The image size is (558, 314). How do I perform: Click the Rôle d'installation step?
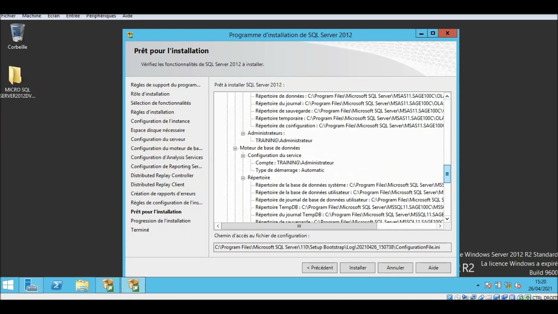pyautogui.click(x=150, y=94)
